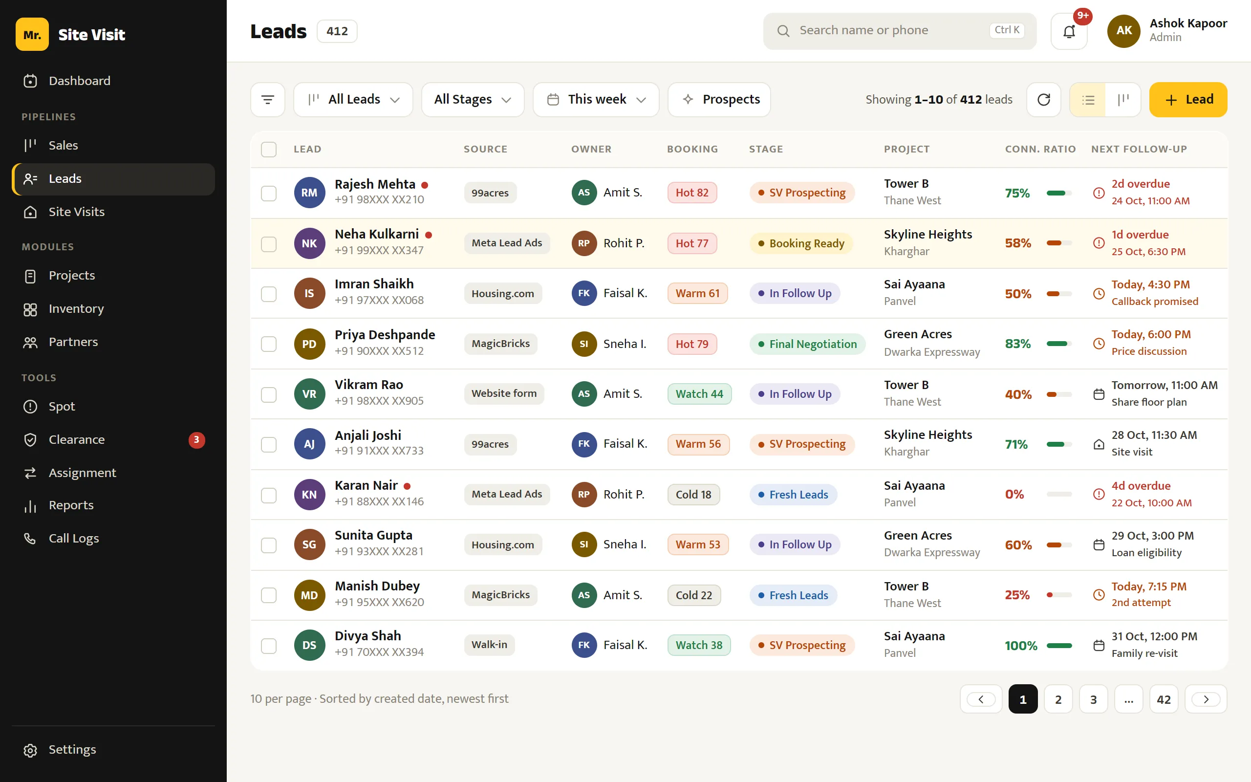Go to next page arrow

pyautogui.click(x=1206, y=699)
